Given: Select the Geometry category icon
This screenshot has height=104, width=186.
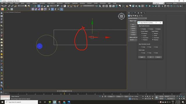Looking at the screenshot, I should click(x=129, y=16).
